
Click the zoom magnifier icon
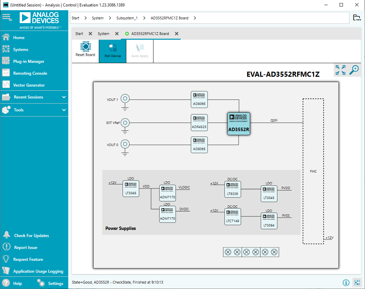354,70
